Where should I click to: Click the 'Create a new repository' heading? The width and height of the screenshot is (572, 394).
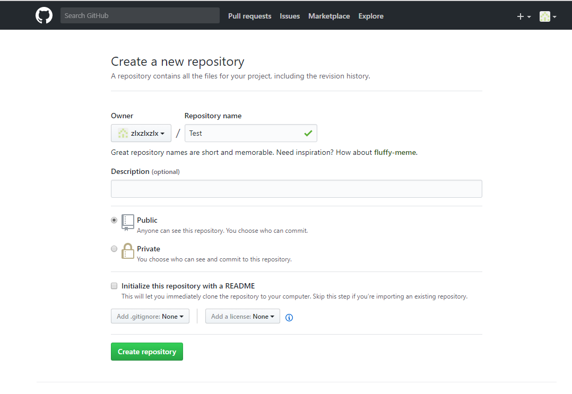point(178,62)
